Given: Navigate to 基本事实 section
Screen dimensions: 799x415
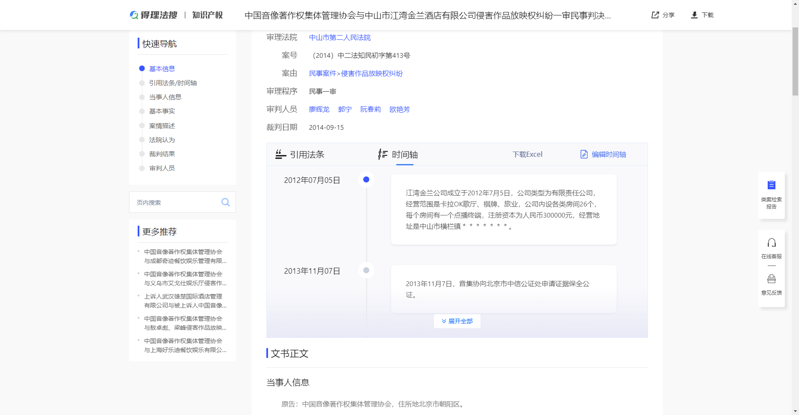Looking at the screenshot, I should 162,111.
